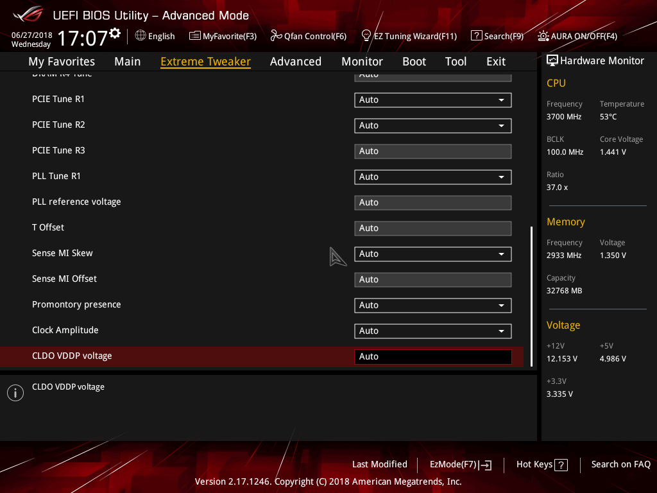This screenshot has width=657, height=493.
Task: Open the Clock Amplitude dropdown
Action: [x=433, y=331]
